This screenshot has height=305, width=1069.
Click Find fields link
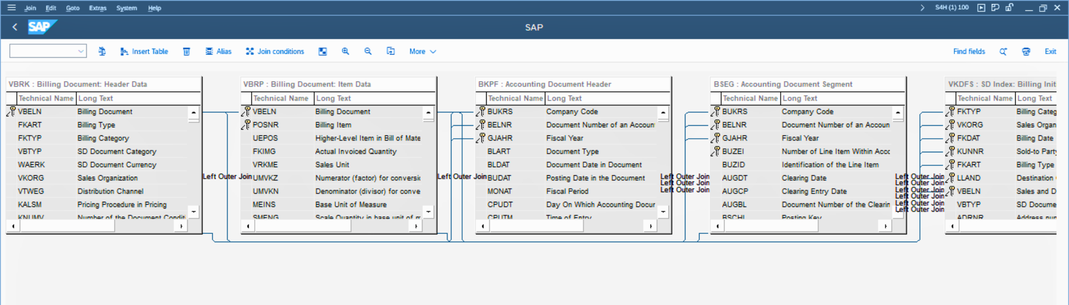point(969,51)
